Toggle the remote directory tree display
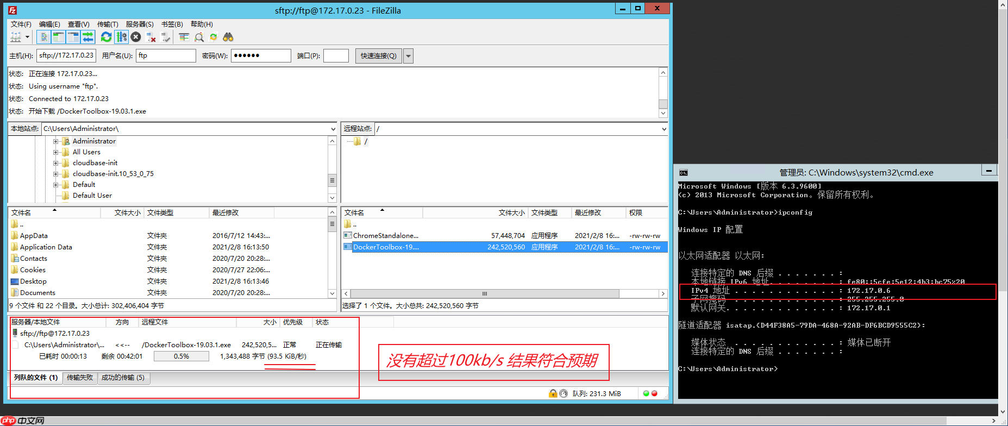 (73, 37)
